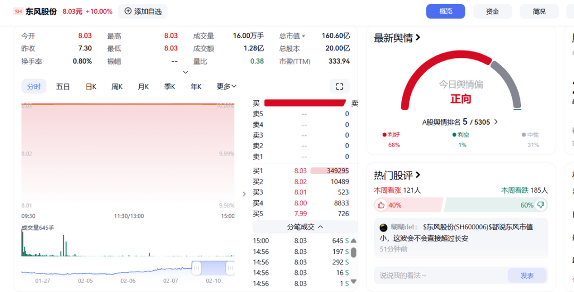Select the 周K chart tab
The image size is (574, 292).
tap(117, 87)
